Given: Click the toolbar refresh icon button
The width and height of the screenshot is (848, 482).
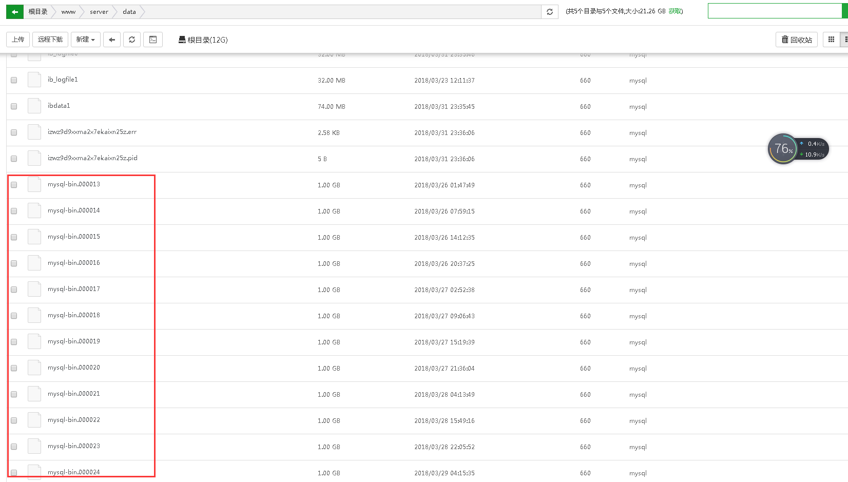Looking at the screenshot, I should [x=132, y=40].
